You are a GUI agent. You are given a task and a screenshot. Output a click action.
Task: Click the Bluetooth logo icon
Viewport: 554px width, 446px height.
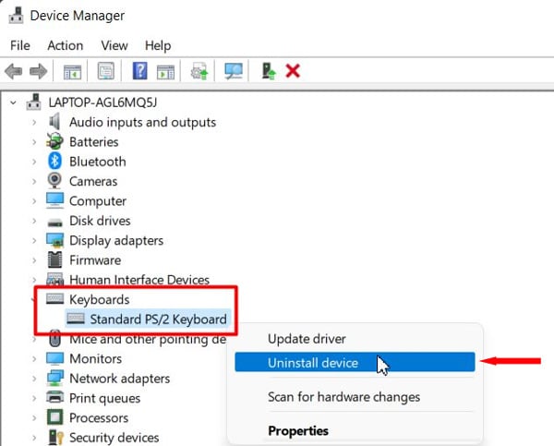[54, 162]
